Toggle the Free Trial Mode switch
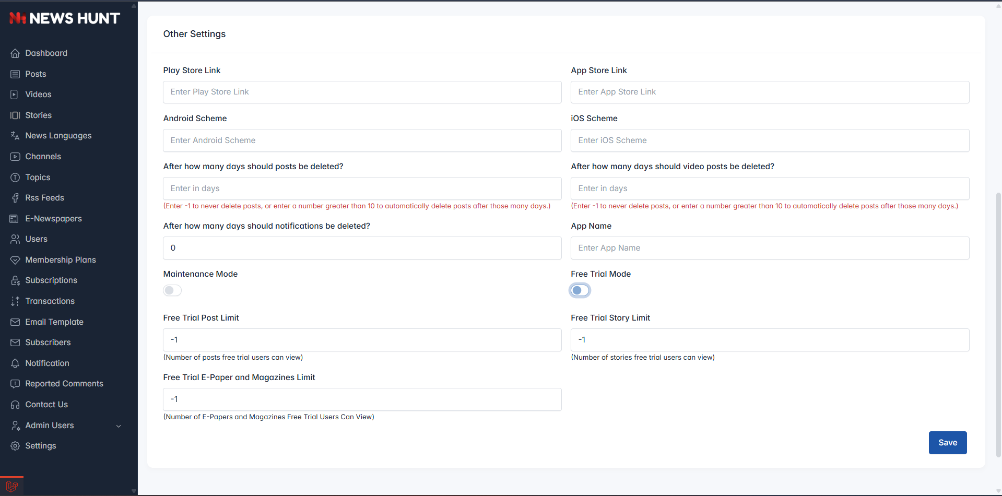 (580, 290)
